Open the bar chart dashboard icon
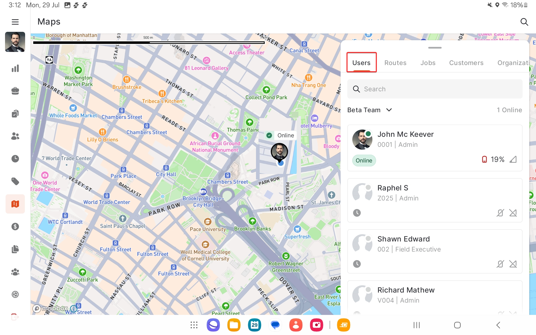The image size is (536, 335). click(x=15, y=68)
